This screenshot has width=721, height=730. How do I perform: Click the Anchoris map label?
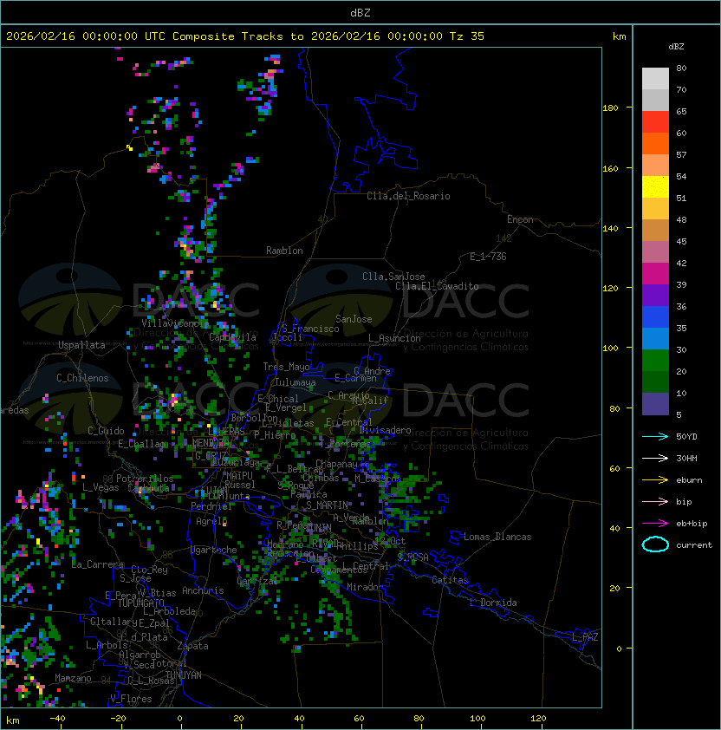coord(203,590)
